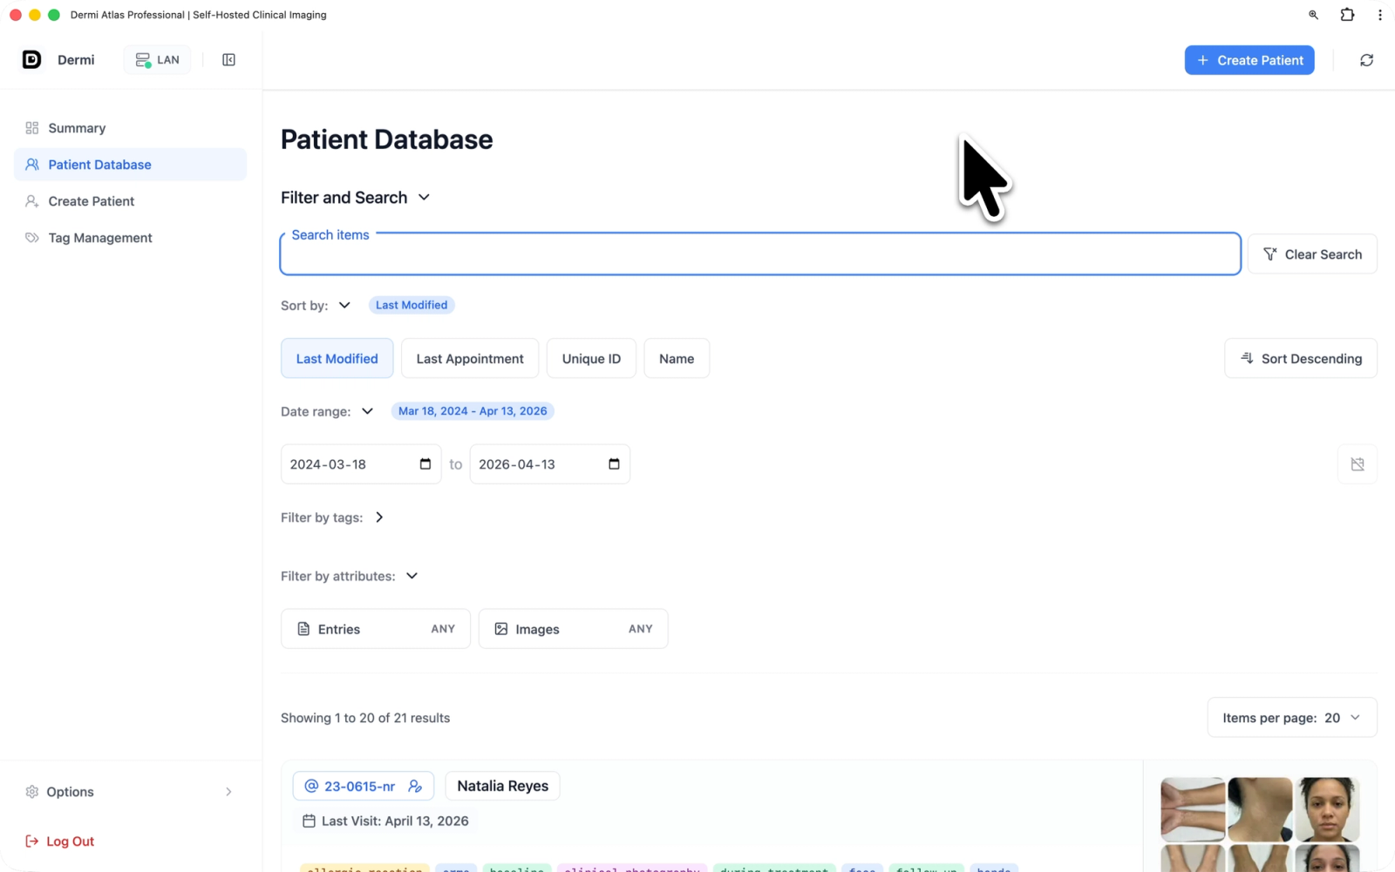1395x872 pixels.
Task: Toggle the Entries attribute filter
Action: tap(376, 629)
